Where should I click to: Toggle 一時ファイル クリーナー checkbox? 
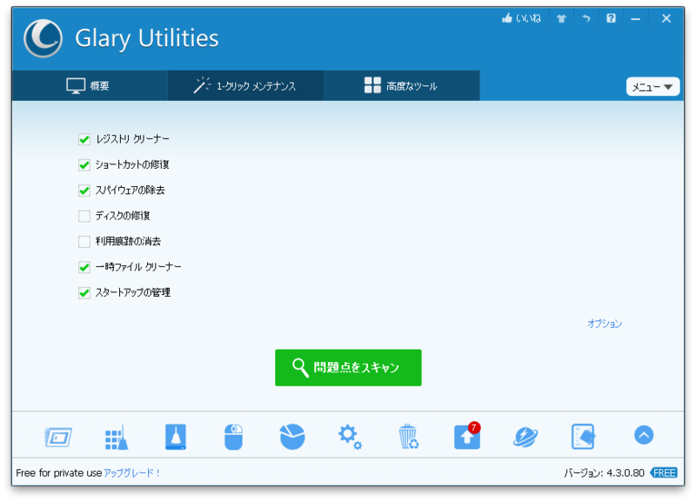pos(84,267)
